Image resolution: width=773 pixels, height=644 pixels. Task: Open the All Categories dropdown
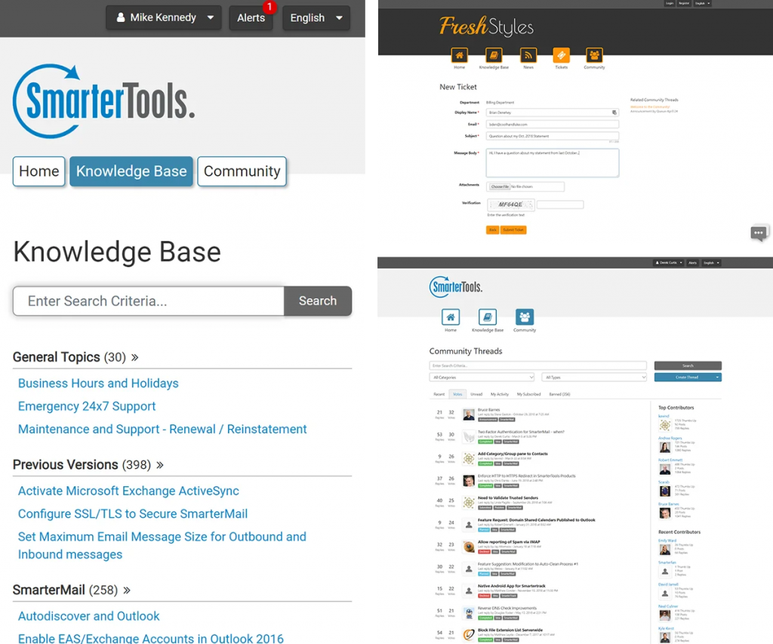pyautogui.click(x=482, y=377)
